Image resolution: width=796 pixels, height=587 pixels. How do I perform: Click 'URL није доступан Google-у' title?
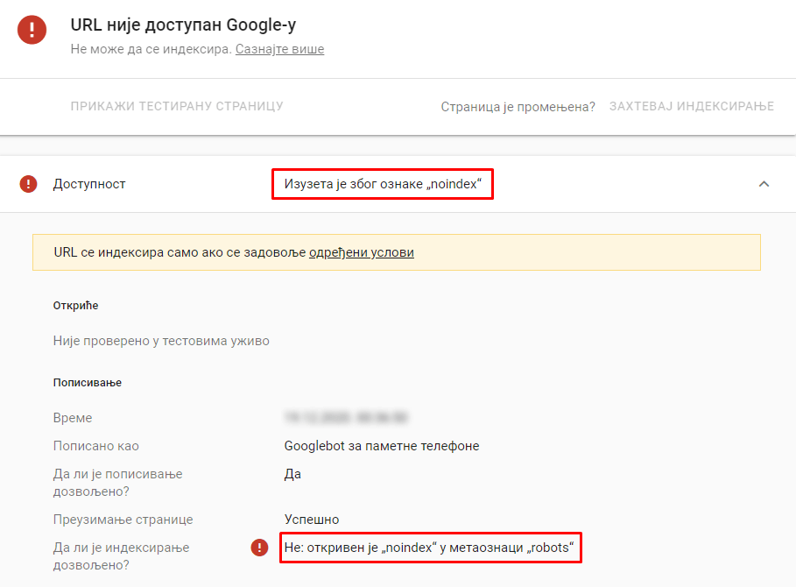tap(183, 25)
